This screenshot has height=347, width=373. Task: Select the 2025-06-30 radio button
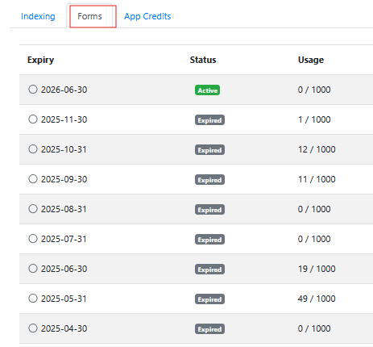pyautogui.click(x=33, y=268)
